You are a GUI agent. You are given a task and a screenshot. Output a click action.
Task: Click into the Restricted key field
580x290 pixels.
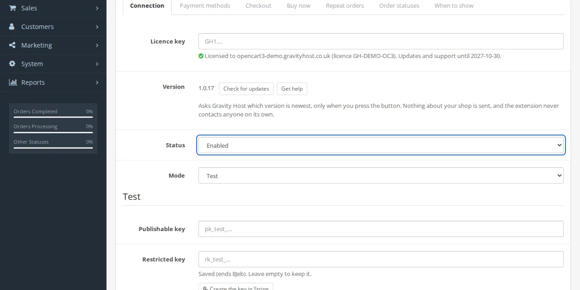[x=381, y=259]
